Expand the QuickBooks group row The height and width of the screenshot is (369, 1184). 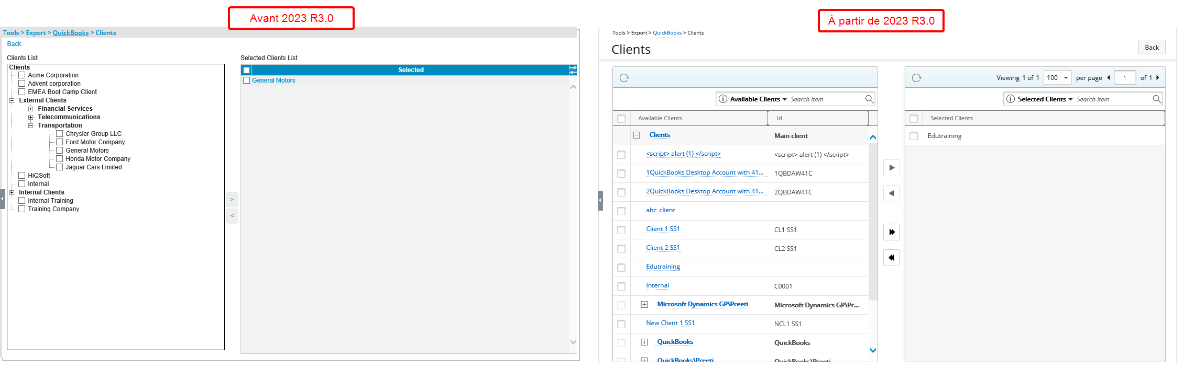[644, 342]
